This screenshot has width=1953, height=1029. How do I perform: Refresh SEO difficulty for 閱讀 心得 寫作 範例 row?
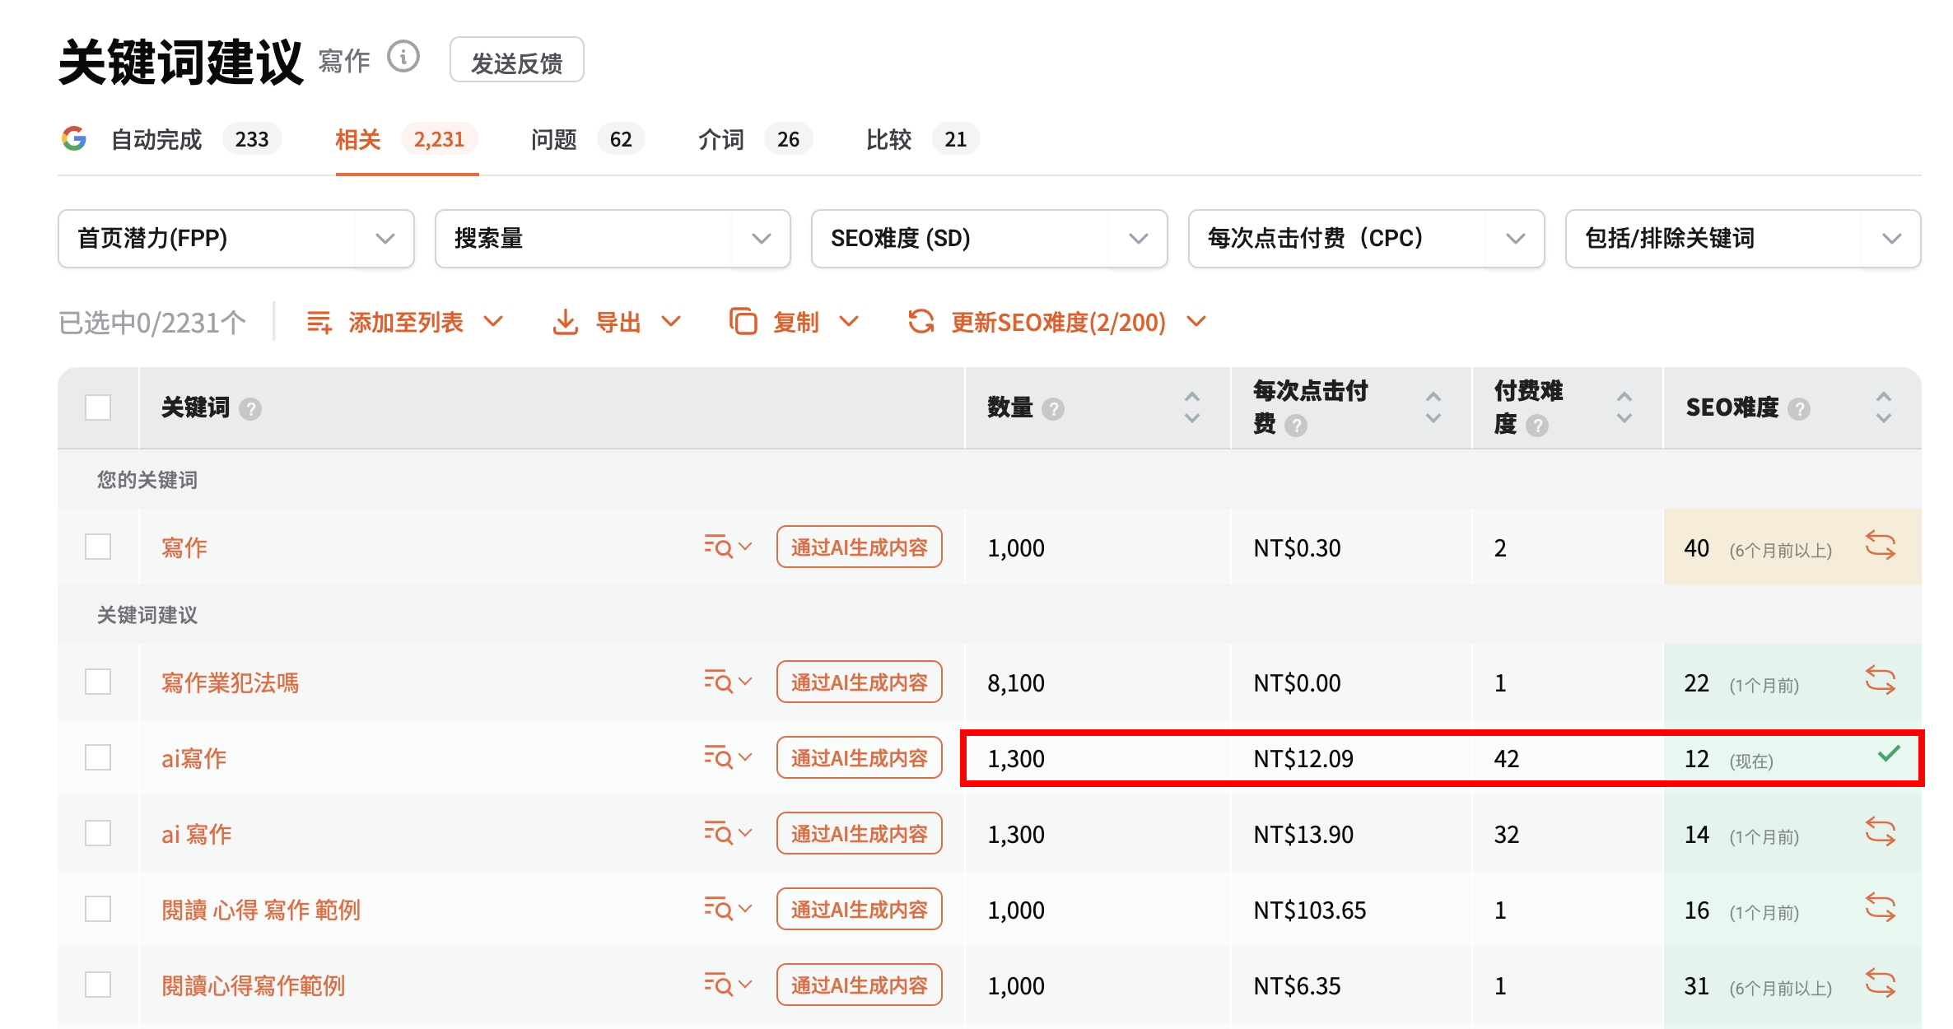[1881, 908]
